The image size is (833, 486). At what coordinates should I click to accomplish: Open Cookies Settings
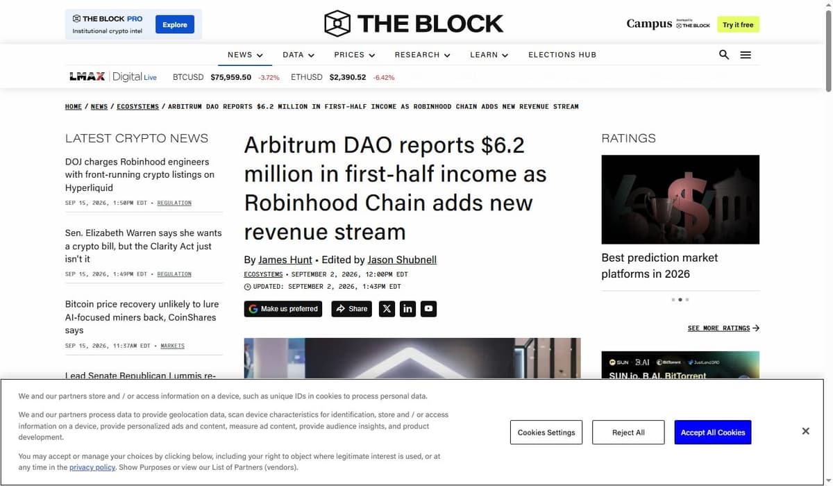pyautogui.click(x=546, y=433)
